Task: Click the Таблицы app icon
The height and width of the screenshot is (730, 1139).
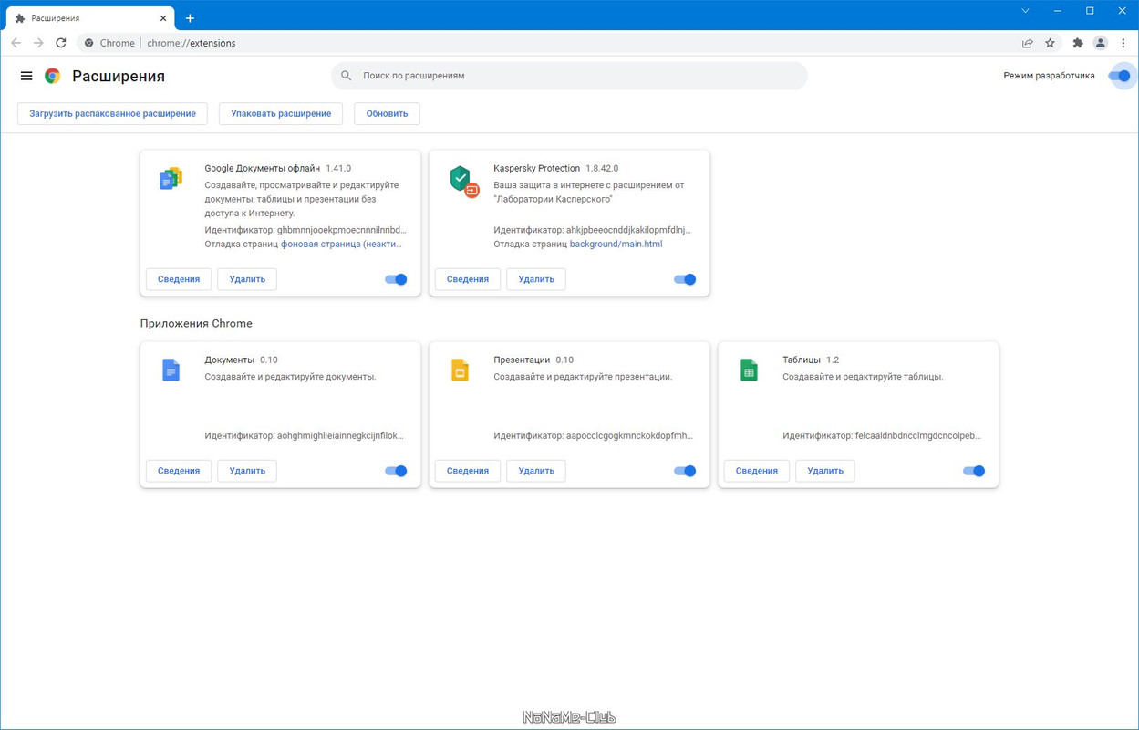Action: [749, 370]
